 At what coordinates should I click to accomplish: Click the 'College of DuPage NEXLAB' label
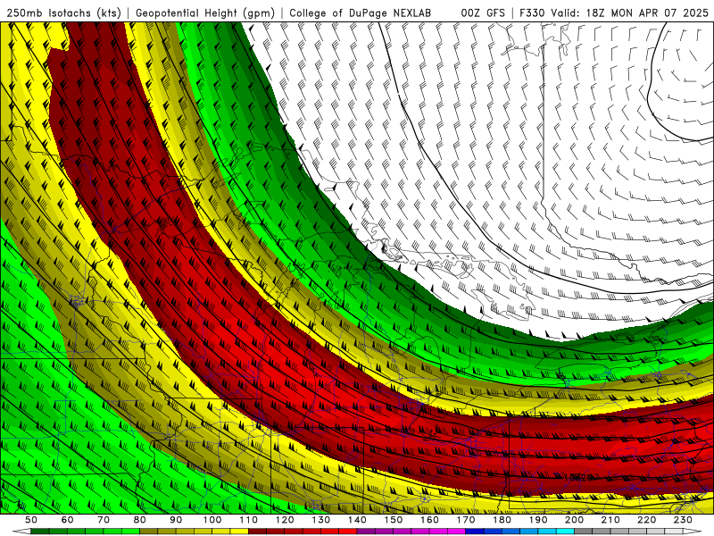360,13
